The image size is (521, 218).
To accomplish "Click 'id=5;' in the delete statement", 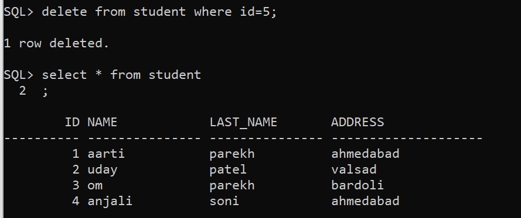I will (258, 12).
